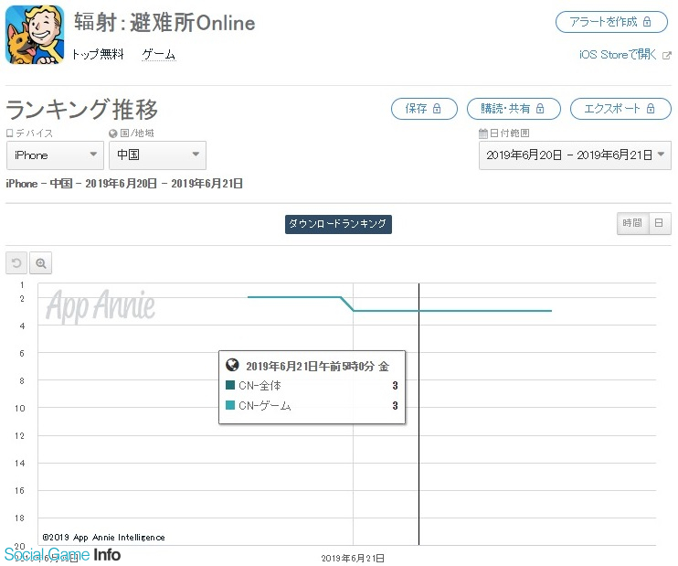Click the ©2019 App Annie Intelligence text
This screenshot has height=566, width=678.
click(x=104, y=538)
